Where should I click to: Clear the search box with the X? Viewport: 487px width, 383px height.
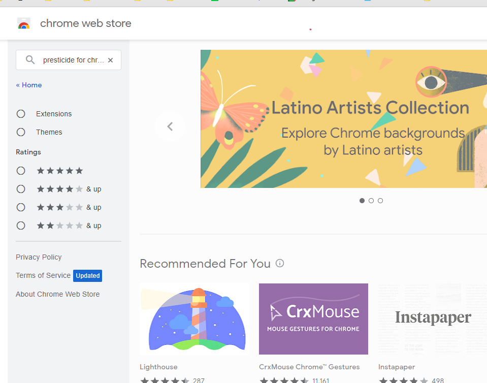pyautogui.click(x=110, y=60)
